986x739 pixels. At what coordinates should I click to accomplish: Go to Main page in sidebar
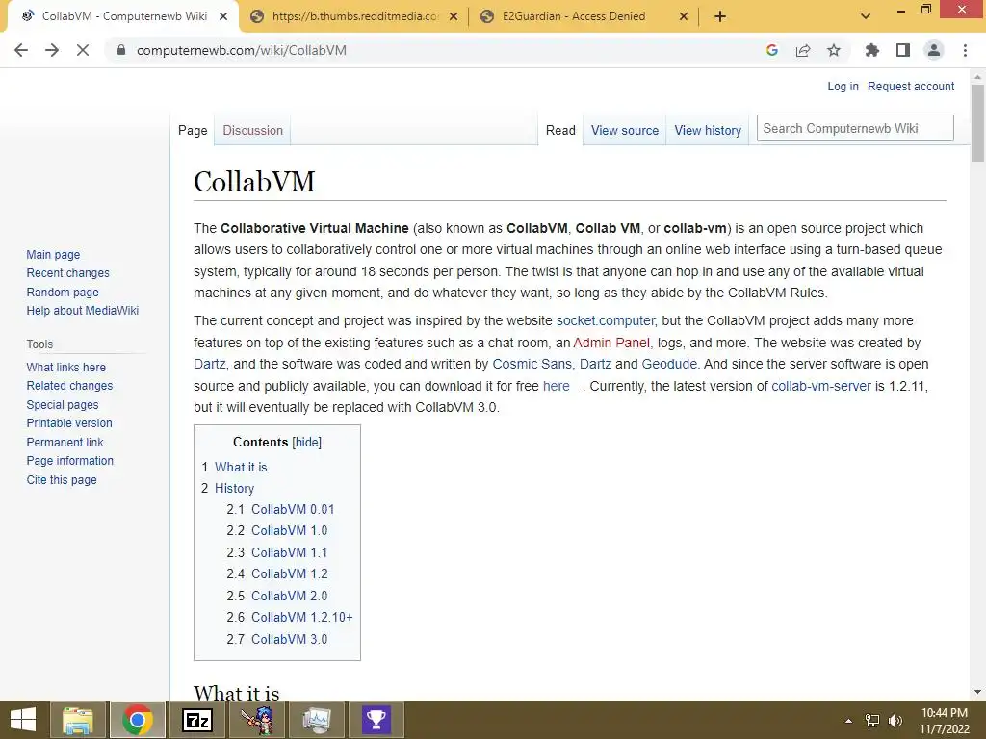click(53, 254)
